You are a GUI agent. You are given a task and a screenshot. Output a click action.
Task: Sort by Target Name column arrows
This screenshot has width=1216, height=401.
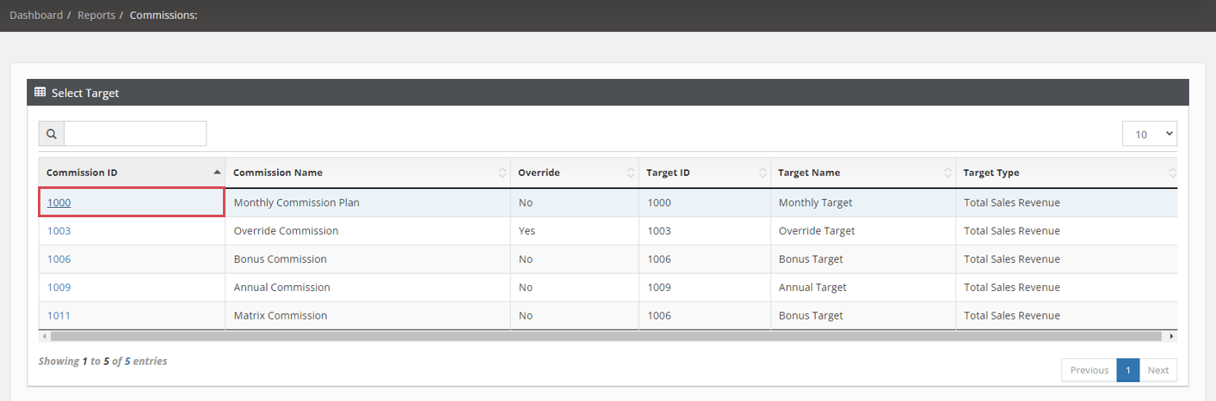[947, 173]
